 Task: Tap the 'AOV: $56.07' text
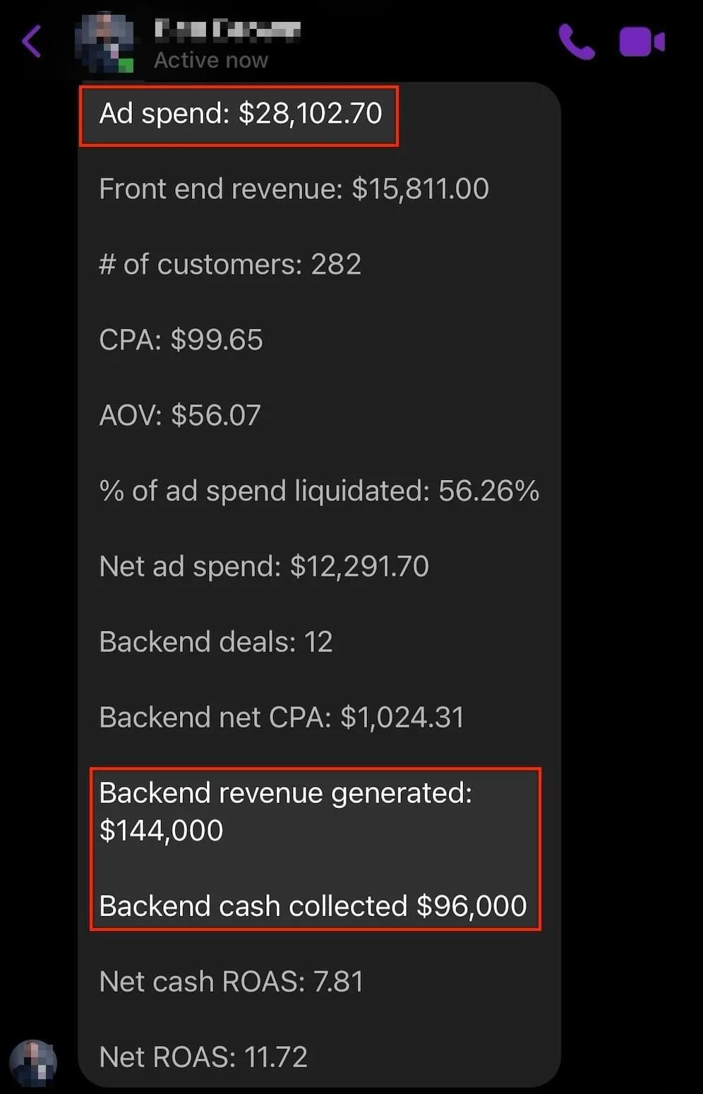tap(180, 416)
